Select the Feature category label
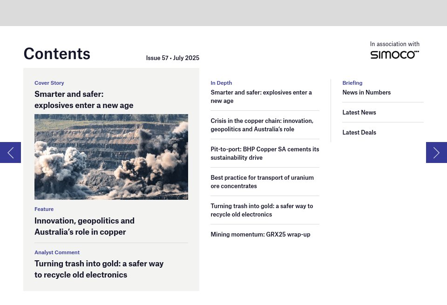 coord(44,209)
